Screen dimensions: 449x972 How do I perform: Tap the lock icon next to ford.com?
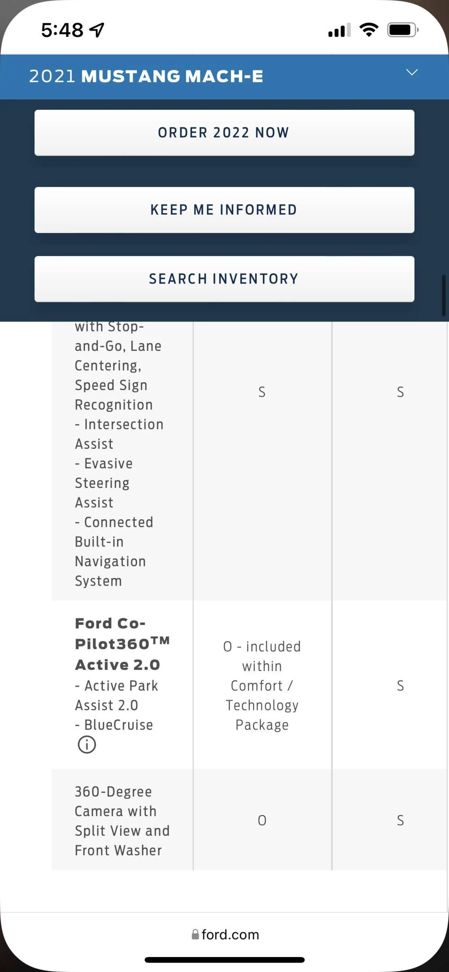[x=195, y=934]
